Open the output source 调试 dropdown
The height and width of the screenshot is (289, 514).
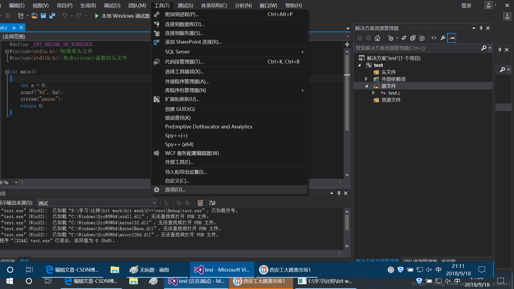[x=154, y=203]
